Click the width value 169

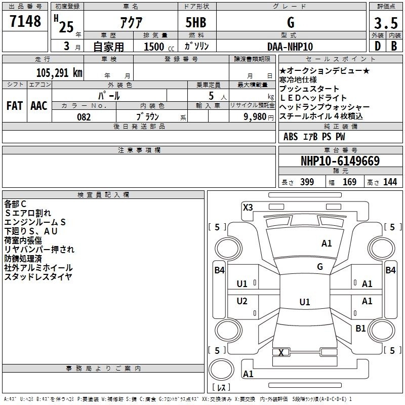tap(349, 182)
